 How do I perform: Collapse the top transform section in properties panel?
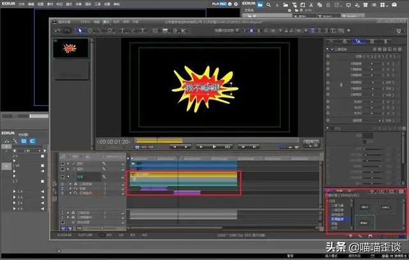pyautogui.click(x=328, y=49)
